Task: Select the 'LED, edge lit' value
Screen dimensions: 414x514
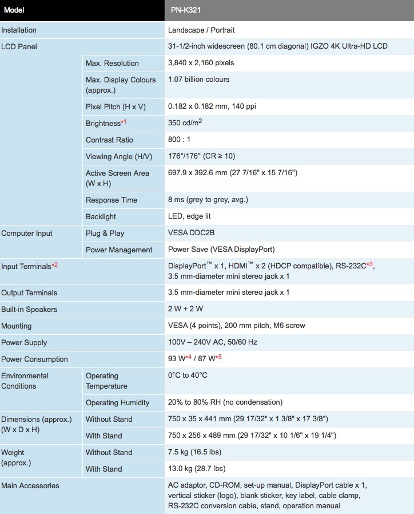Action: pos(189,216)
